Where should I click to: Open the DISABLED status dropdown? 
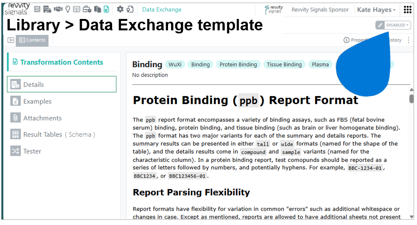coord(393,25)
